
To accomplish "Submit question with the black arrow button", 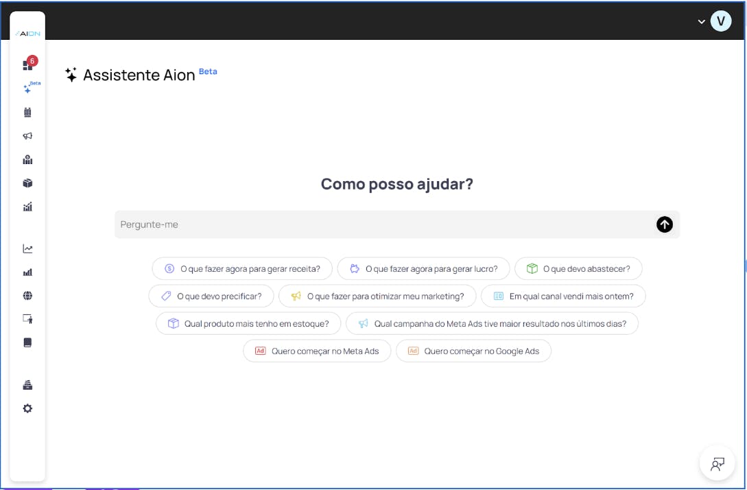I will pos(665,224).
